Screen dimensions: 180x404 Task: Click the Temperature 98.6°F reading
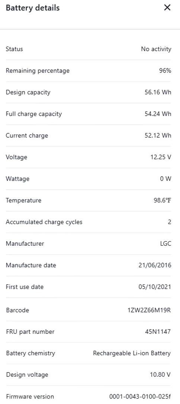pyautogui.click(x=162, y=201)
